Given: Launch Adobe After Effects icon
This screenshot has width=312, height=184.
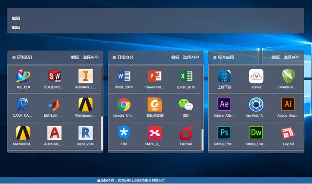Looking at the screenshot, I should pyautogui.click(x=224, y=104).
